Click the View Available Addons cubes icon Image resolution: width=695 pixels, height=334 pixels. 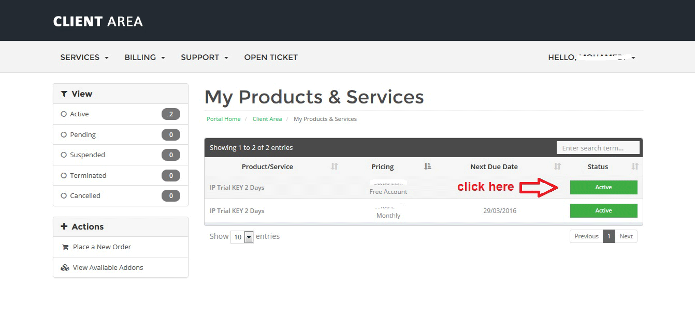coord(65,268)
